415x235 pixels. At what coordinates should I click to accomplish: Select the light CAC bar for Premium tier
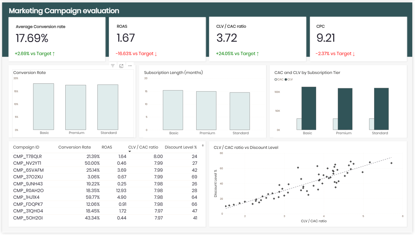(x=335, y=124)
